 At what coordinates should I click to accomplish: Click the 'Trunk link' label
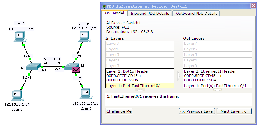(52, 59)
